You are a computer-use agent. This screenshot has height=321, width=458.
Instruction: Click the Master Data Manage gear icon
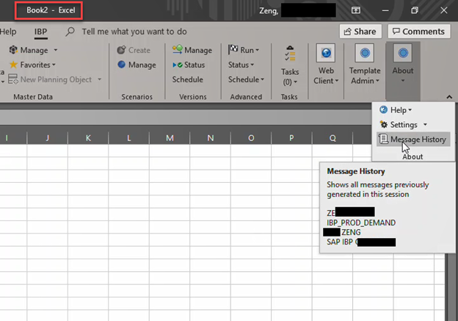(13, 50)
